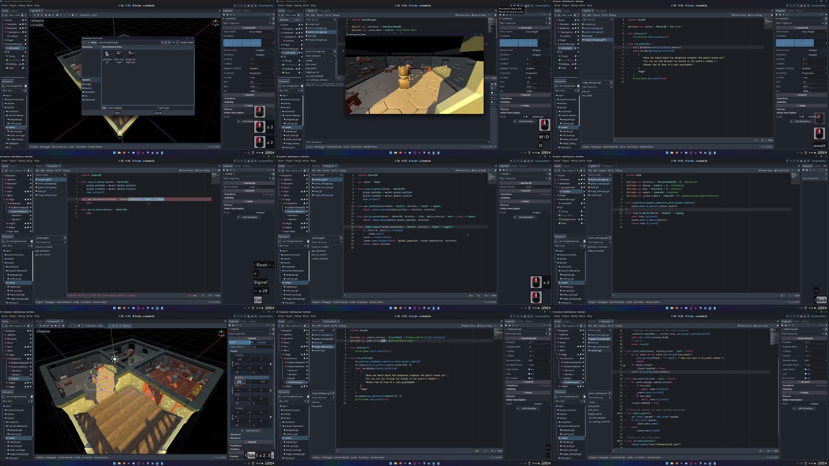Collapse Points section in Path3D inspector
The width and height of the screenshot is (829, 466).
(234, 351)
